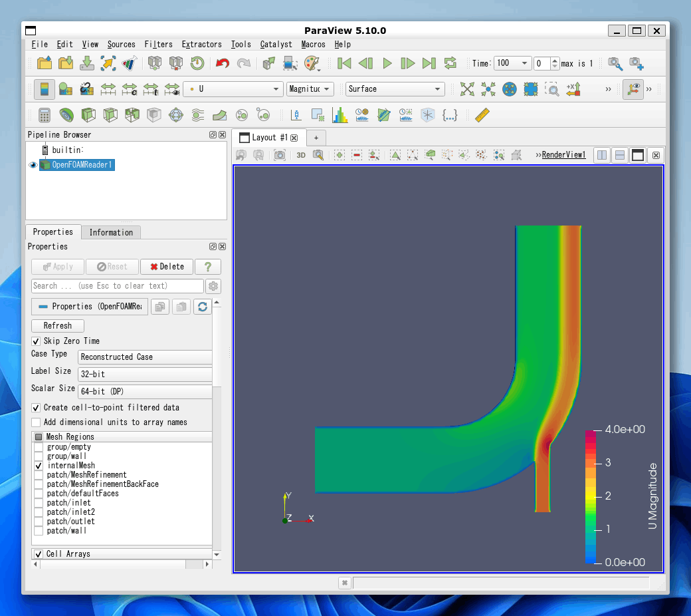Check the patch/inlet region

[39, 503]
